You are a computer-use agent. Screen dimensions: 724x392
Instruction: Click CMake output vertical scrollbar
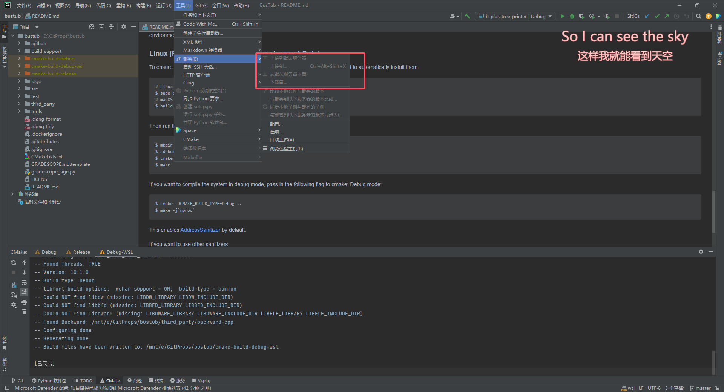(x=713, y=363)
